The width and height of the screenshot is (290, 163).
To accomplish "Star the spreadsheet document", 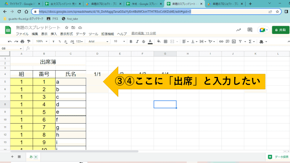I will click(x=67, y=28).
